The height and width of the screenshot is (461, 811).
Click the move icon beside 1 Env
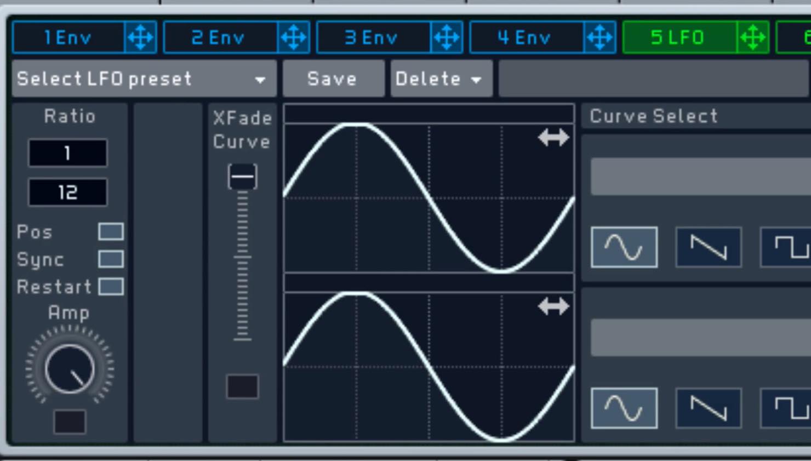(x=141, y=38)
